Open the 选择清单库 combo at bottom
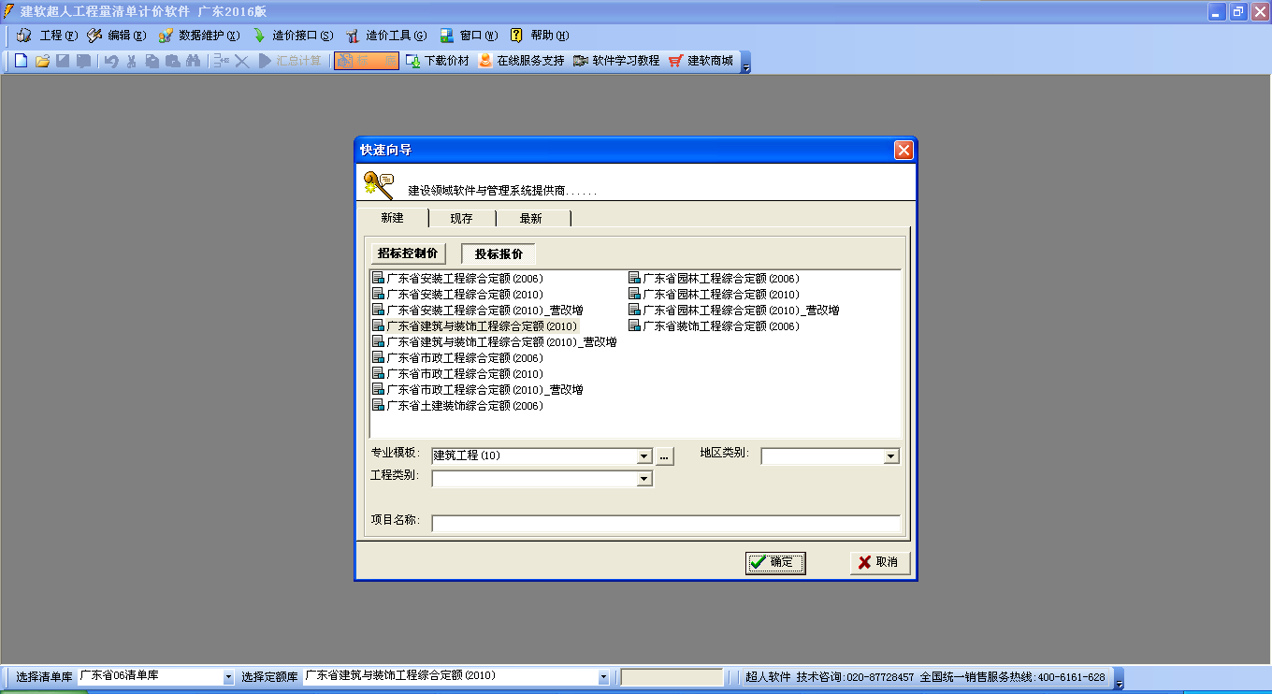 coord(227,675)
